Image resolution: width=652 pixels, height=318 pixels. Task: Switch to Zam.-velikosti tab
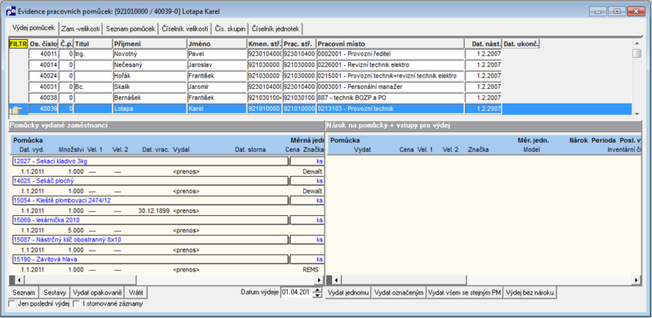pos(81,29)
